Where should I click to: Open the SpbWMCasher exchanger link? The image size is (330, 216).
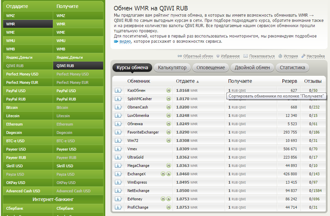click(x=140, y=99)
